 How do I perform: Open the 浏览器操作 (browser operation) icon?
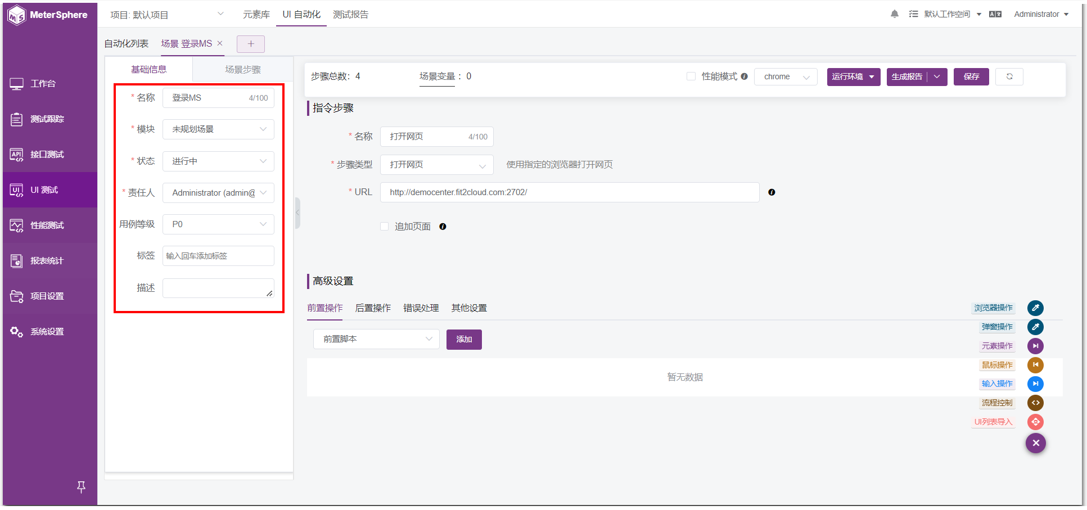point(1035,308)
